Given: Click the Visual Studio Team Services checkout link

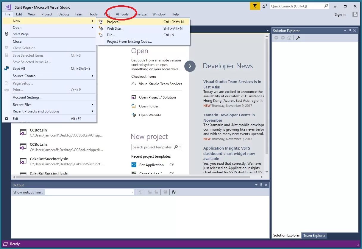Looking at the screenshot, I should tap(160, 84).
